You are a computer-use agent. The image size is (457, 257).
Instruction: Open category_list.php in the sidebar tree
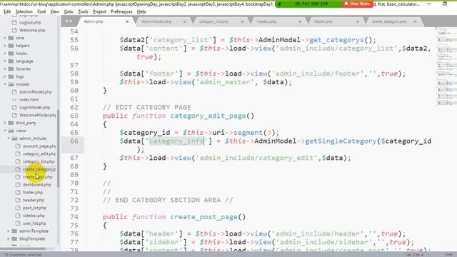(39, 161)
